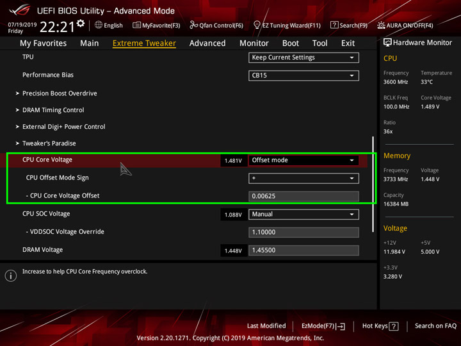Open the MyFavorite(F3) folder icon
Screen dimensions: 461x346
(x=136, y=25)
